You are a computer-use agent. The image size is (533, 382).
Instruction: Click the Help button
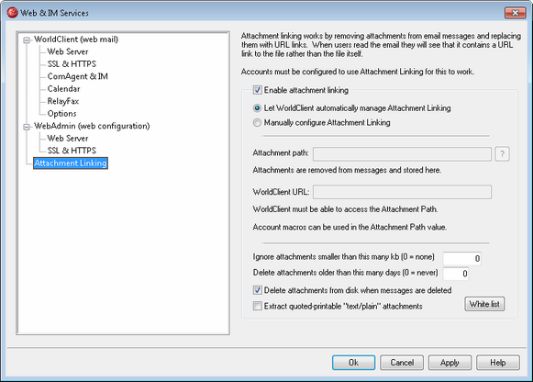498,363
